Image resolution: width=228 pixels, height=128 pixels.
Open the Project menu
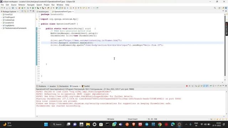pyautogui.click(x=47, y=5)
